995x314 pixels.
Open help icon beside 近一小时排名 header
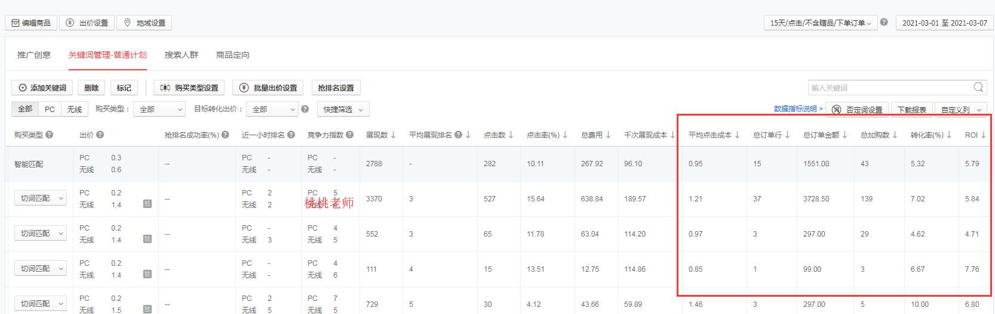point(291,135)
